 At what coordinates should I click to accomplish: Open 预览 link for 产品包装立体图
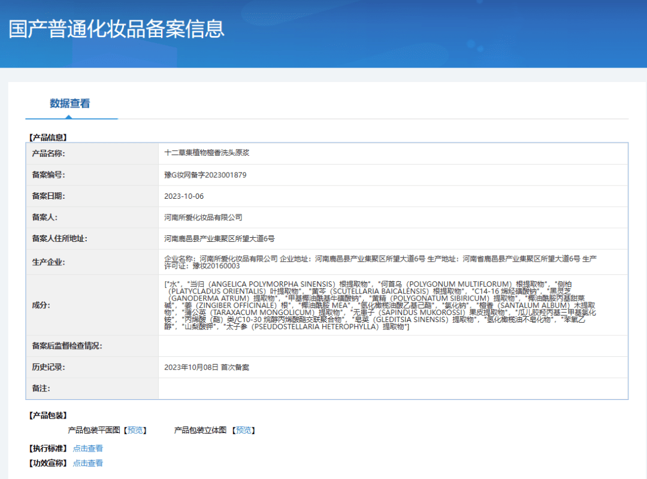point(243,431)
